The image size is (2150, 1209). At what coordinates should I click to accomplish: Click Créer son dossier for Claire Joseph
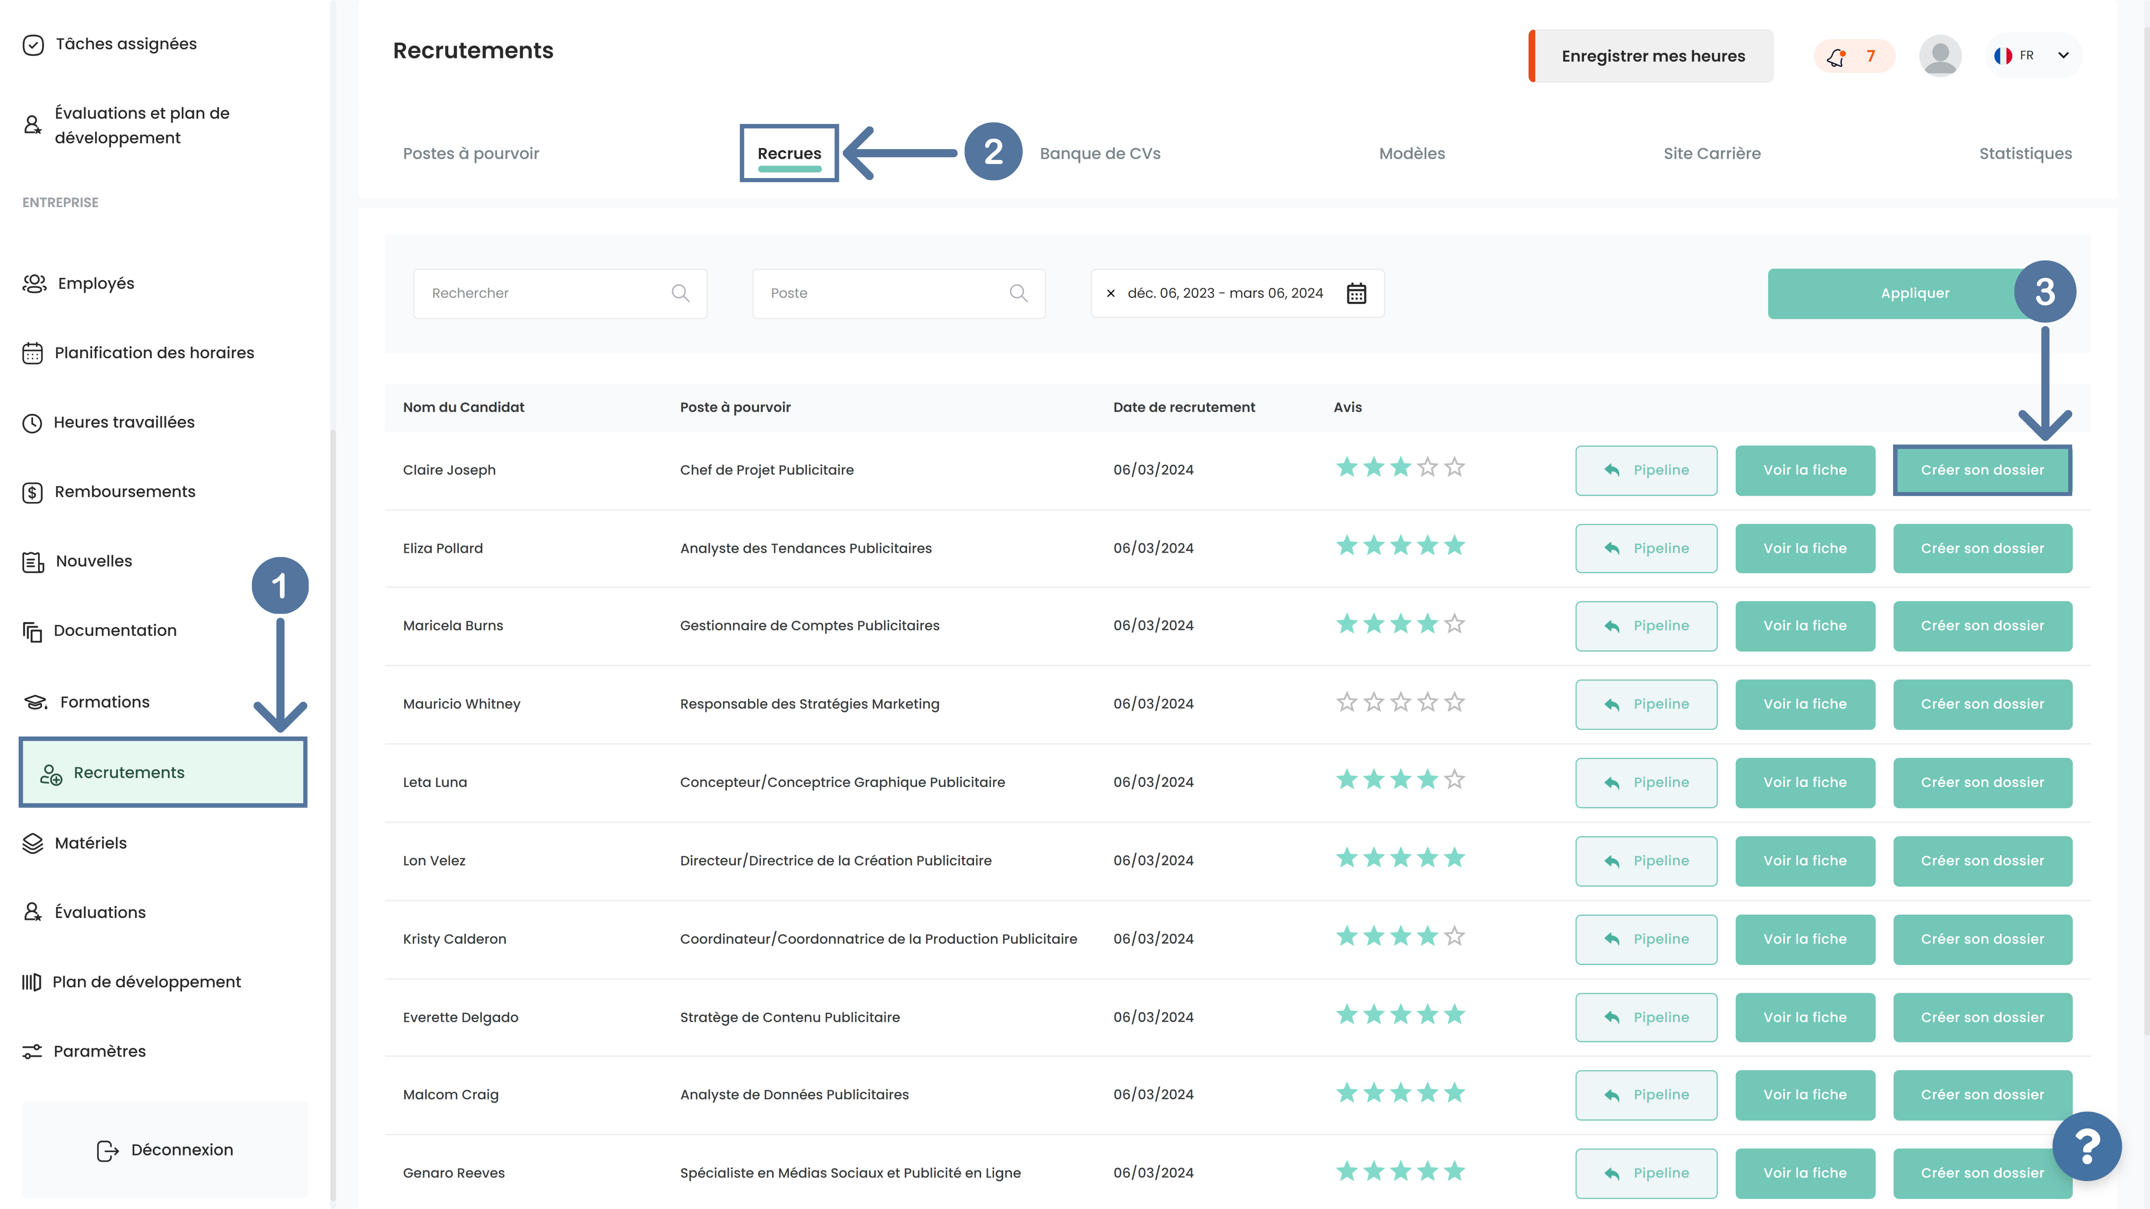[1982, 471]
